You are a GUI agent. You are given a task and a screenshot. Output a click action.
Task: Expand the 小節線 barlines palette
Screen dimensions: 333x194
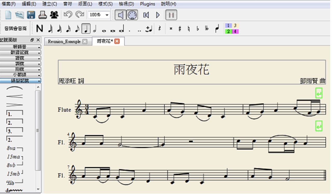pos(20,75)
